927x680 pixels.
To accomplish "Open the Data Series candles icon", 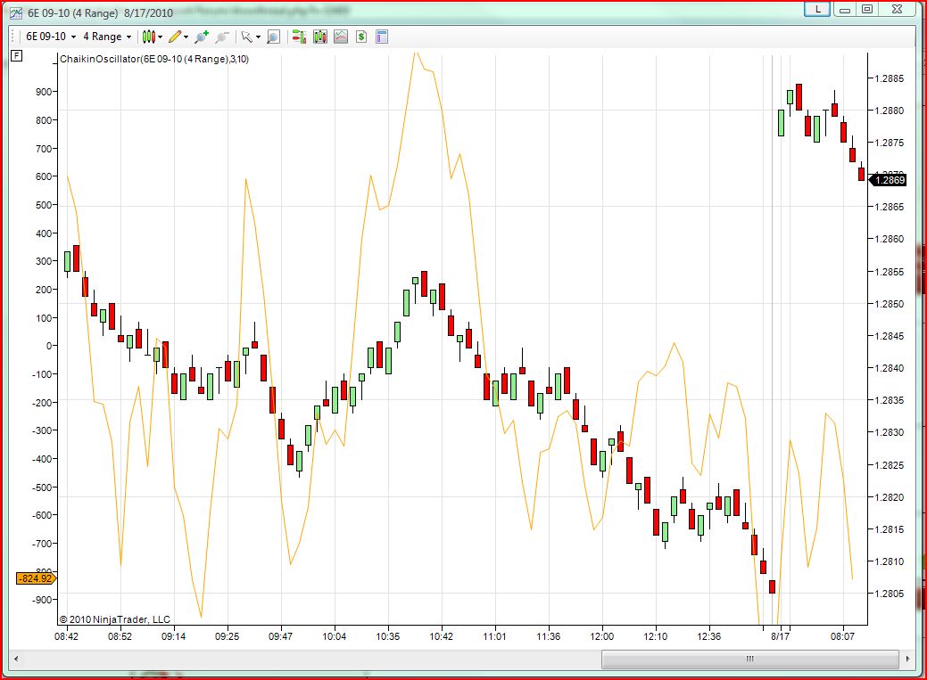I will tap(319, 37).
